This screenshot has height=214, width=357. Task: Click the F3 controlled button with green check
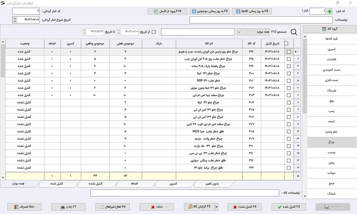(289, 207)
